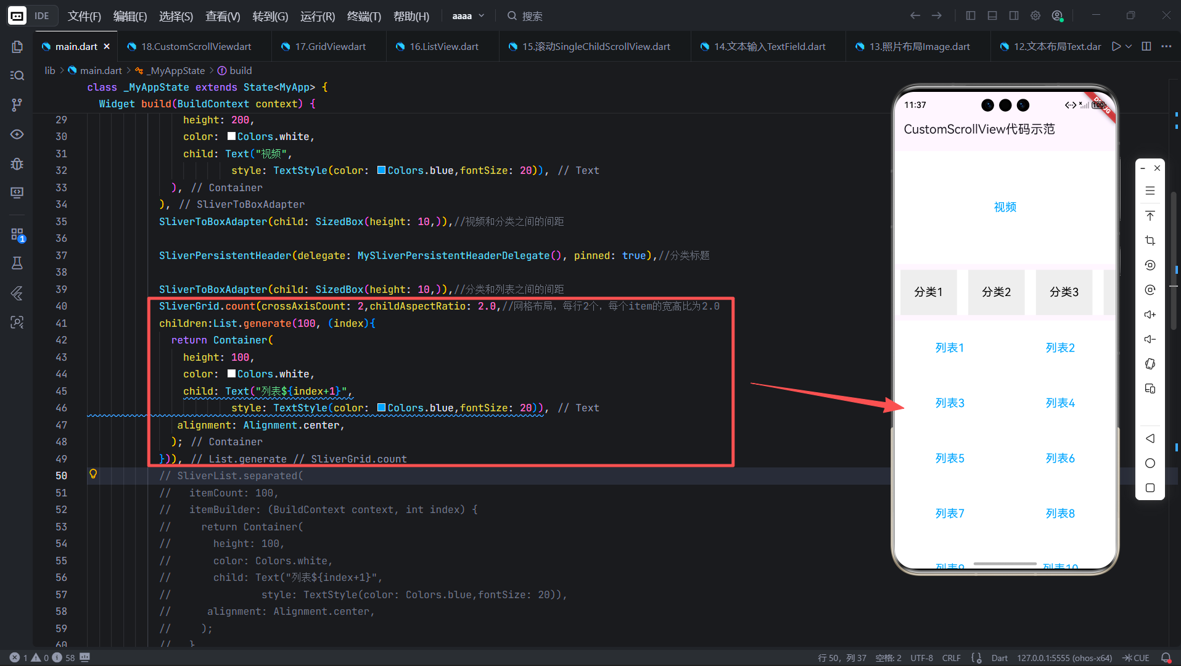The width and height of the screenshot is (1181, 666).
Task: Open the 终端(T) menu
Action: (x=364, y=16)
